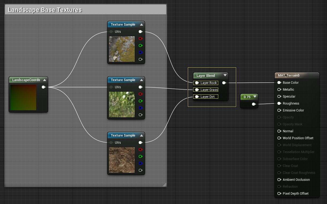Expand the Layer Blend node preview arrow
This screenshot has height=204, width=327.
(225, 75)
